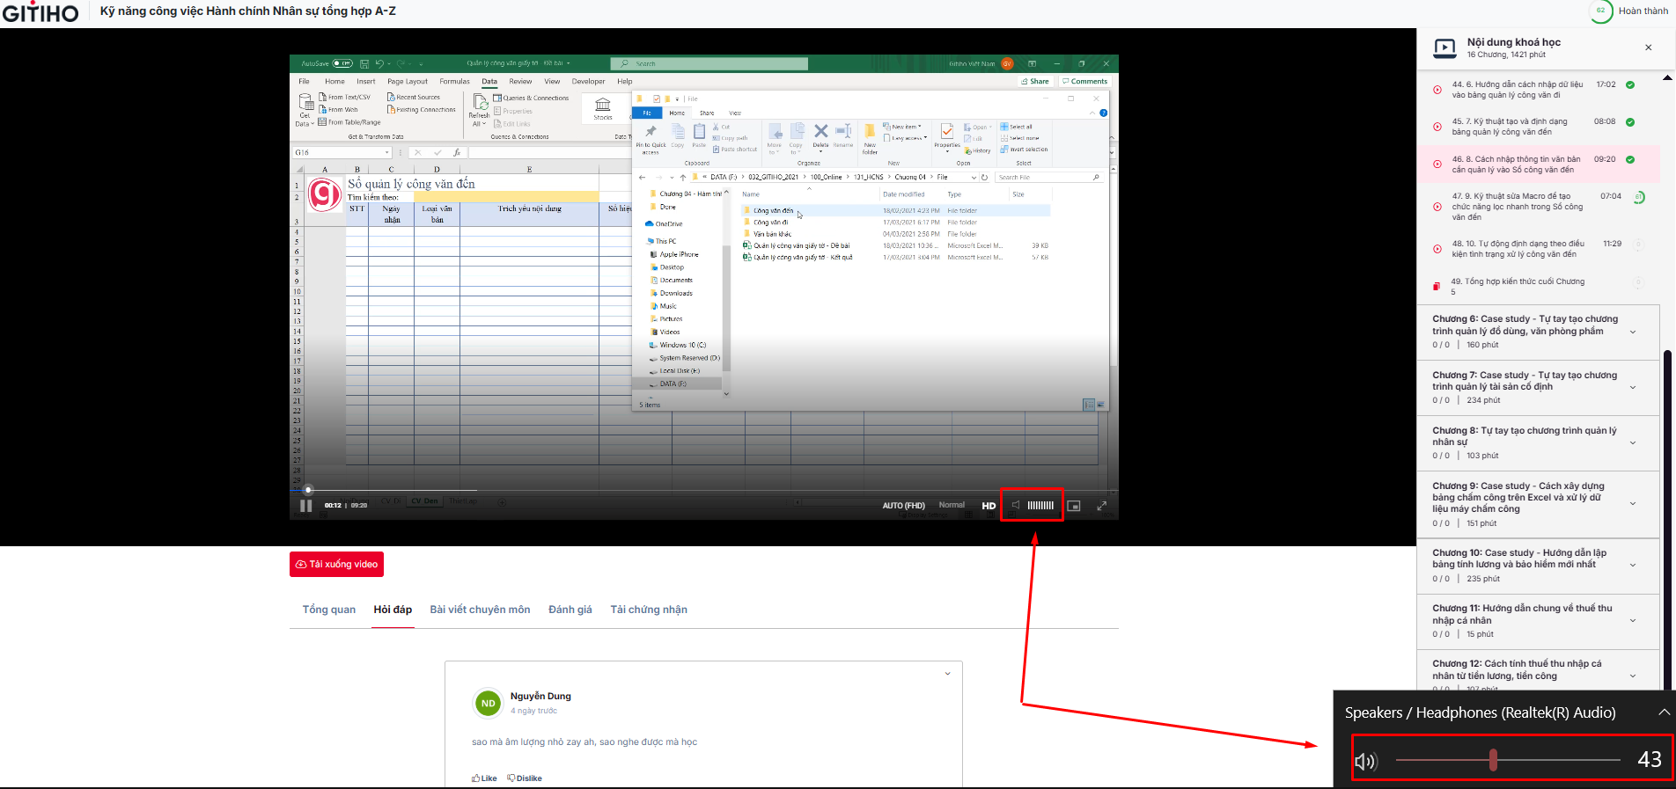The width and height of the screenshot is (1676, 789).
Task: Open picture-in-picture mode for the video
Action: point(1074,506)
